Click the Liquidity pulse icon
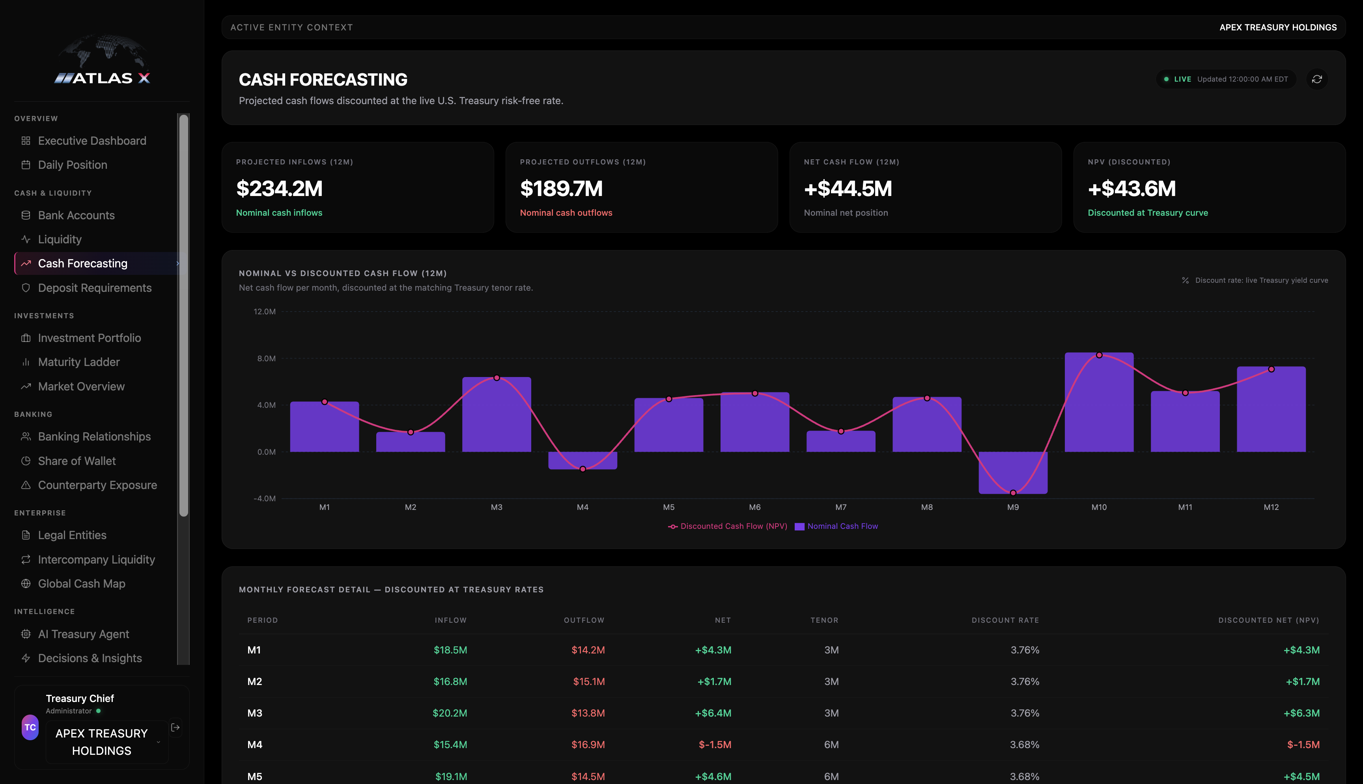The image size is (1363, 784). click(x=26, y=239)
